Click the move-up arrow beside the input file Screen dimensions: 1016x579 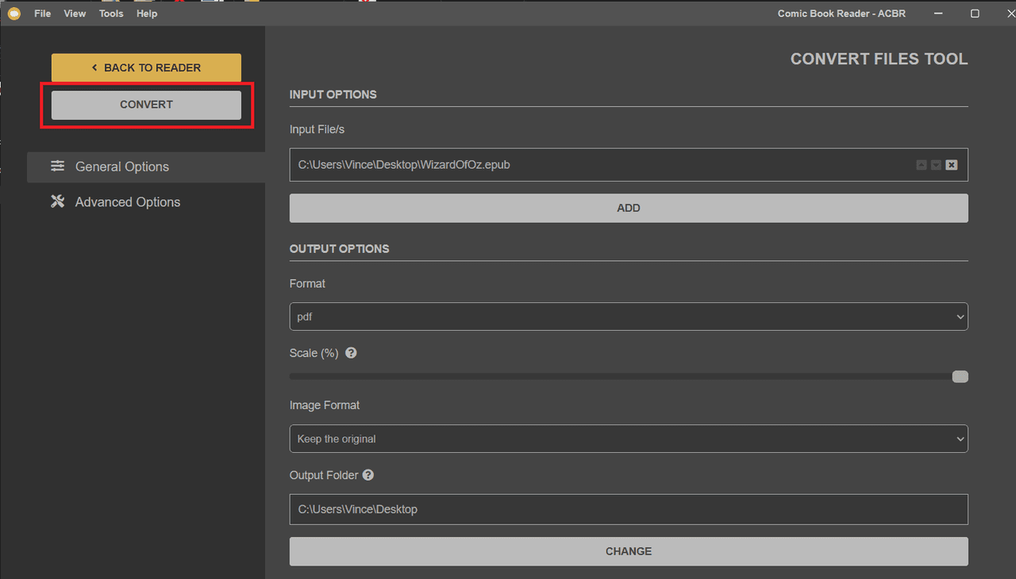tap(922, 164)
